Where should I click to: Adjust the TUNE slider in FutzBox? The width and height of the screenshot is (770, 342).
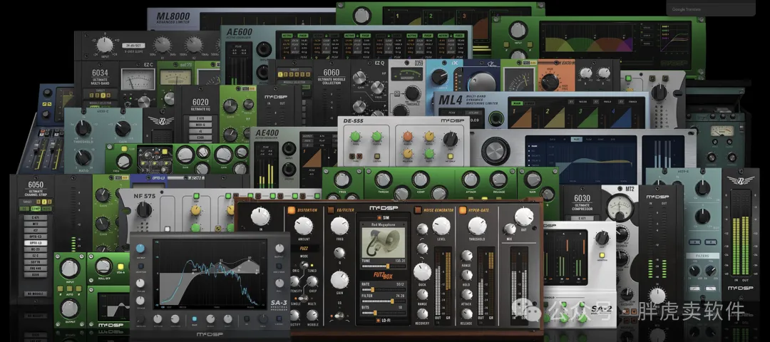point(384,266)
